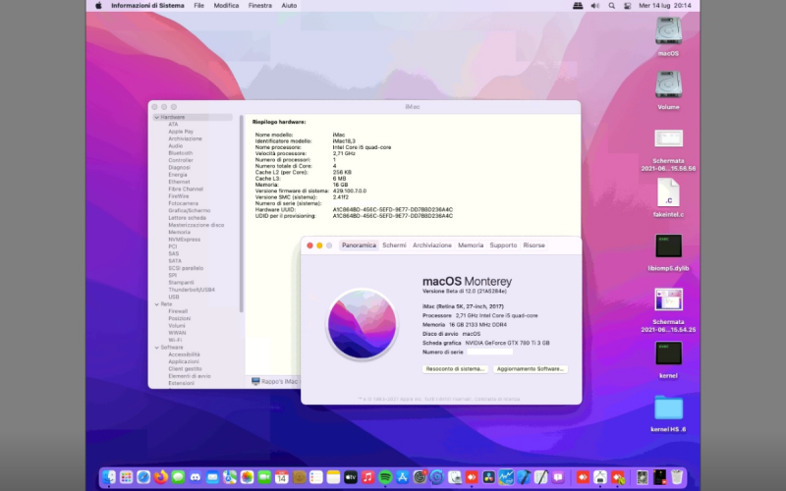786x491 pixels.
Task: Click the Resoconto di sistema button
Action: (x=455, y=369)
